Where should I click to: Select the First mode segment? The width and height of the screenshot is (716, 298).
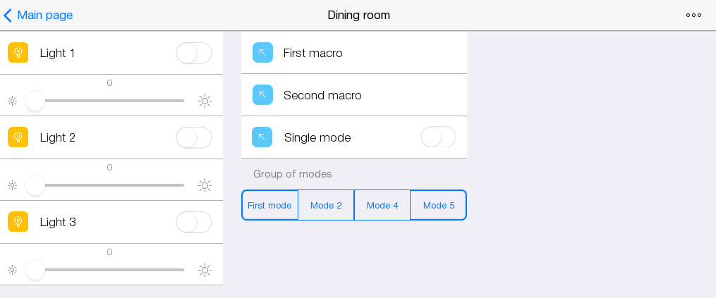269,205
